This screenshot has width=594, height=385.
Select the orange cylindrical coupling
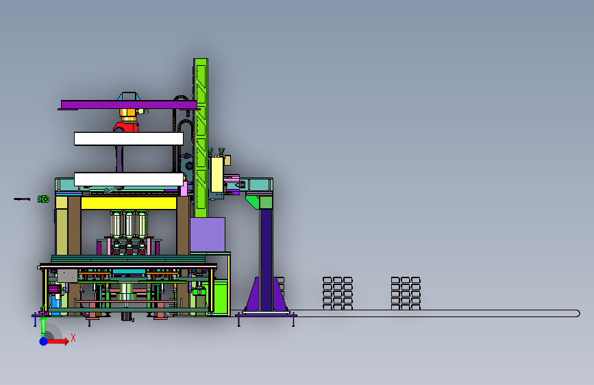[128, 114]
